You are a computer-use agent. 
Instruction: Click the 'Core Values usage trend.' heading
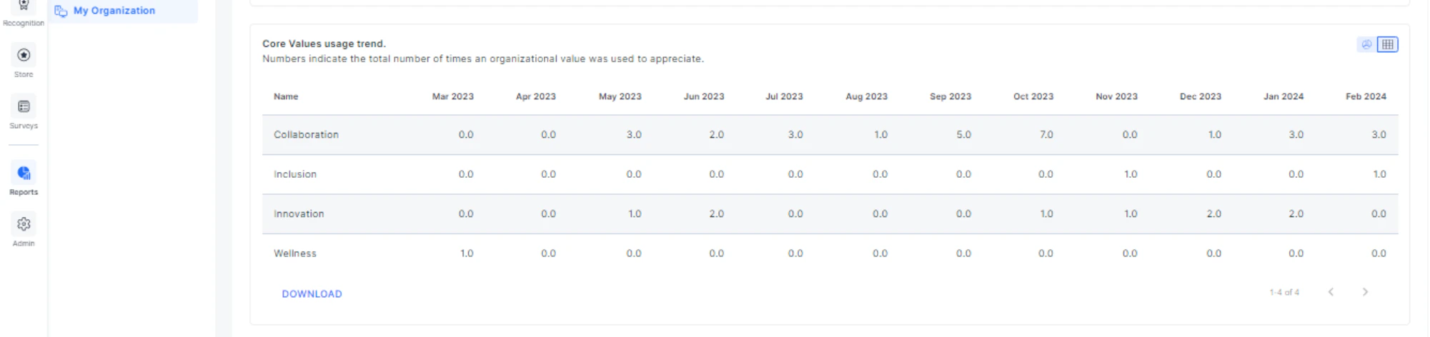click(324, 44)
